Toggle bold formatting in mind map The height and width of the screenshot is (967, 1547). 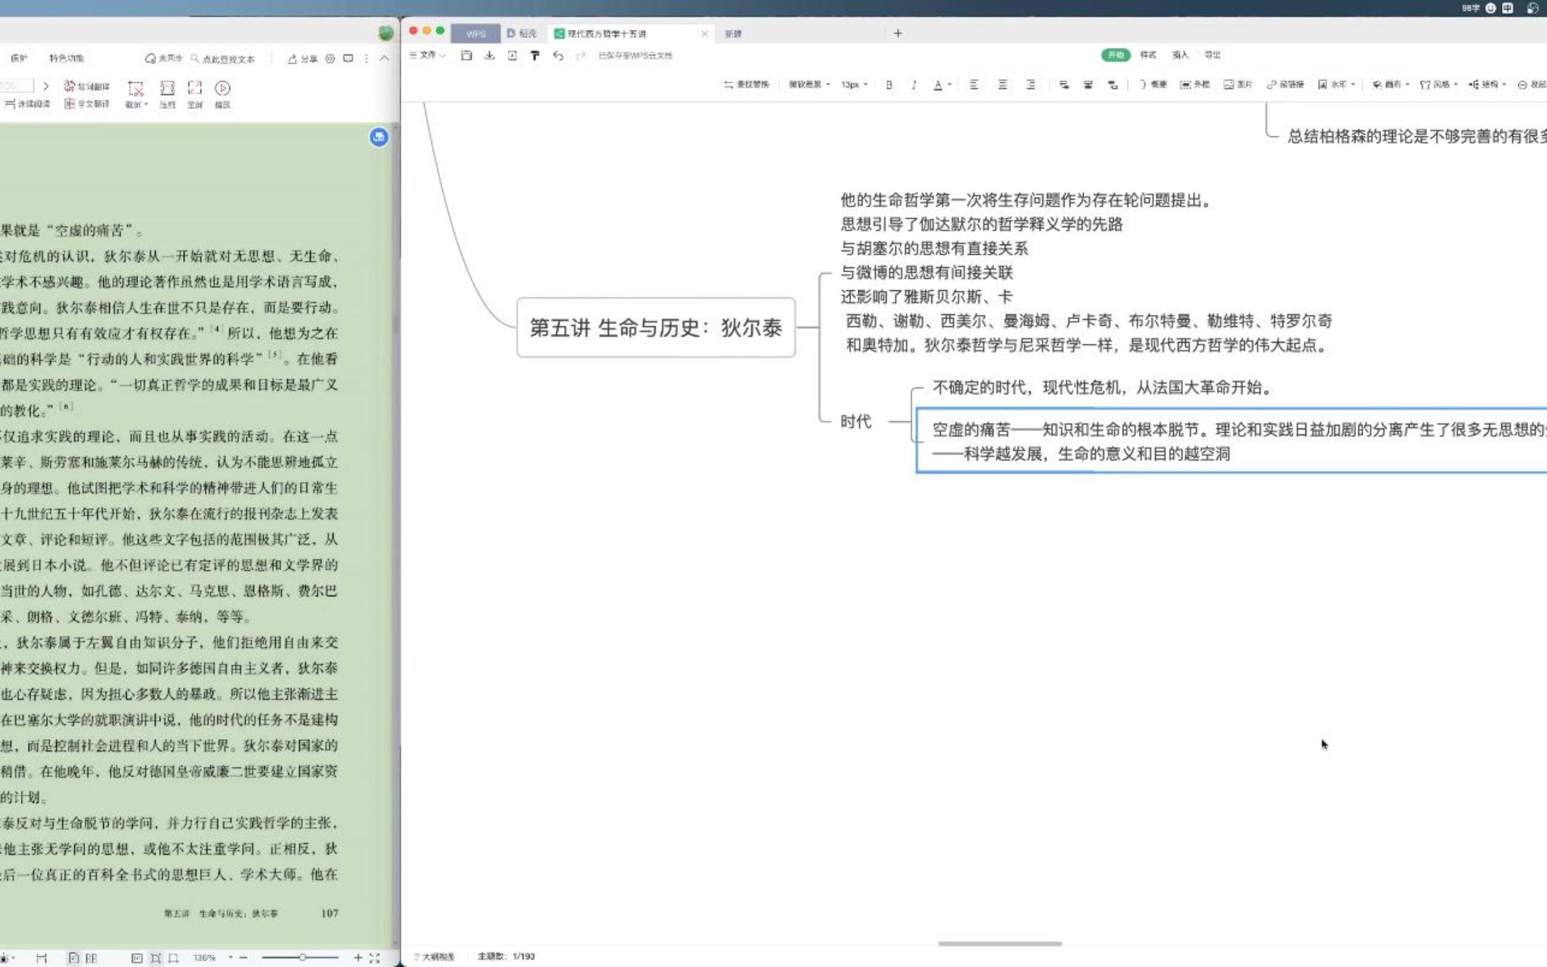coord(889,85)
